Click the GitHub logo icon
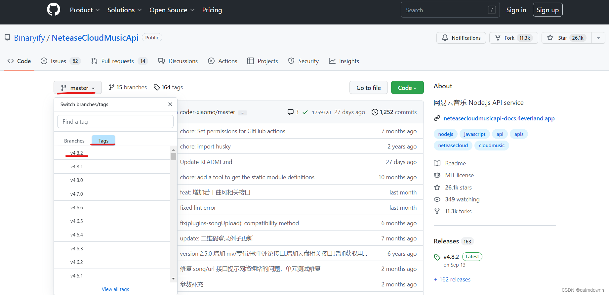The width and height of the screenshot is (609, 295). click(x=54, y=10)
